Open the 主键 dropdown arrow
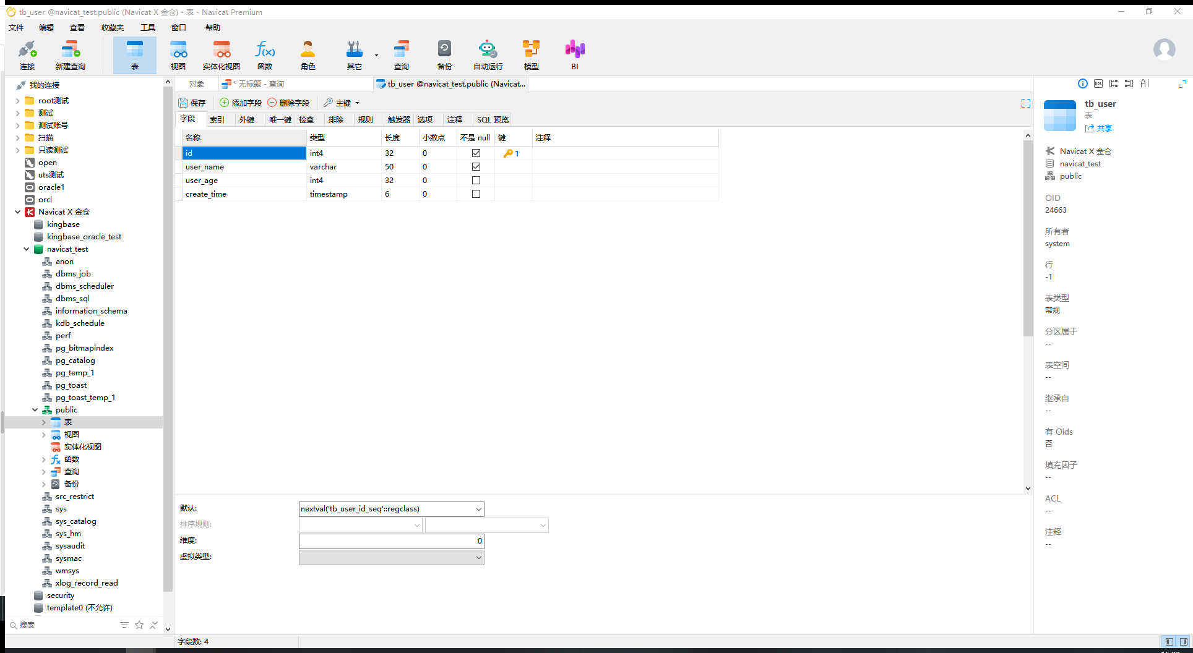This screenshot has height=653, width=1193. click(357, 103)
